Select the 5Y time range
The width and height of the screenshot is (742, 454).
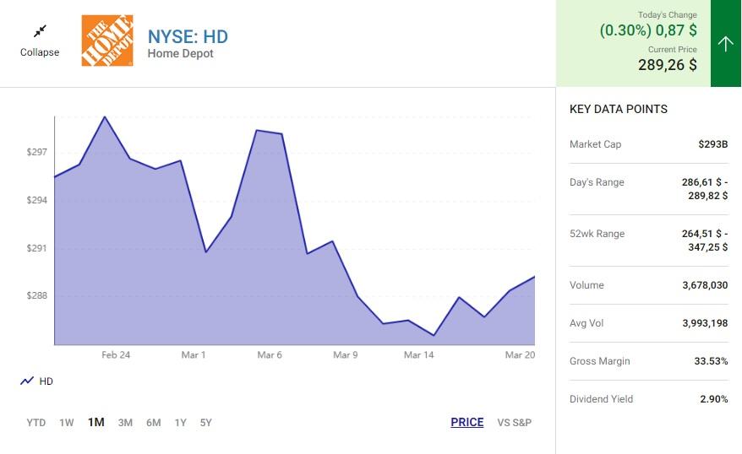pos(206,422)
